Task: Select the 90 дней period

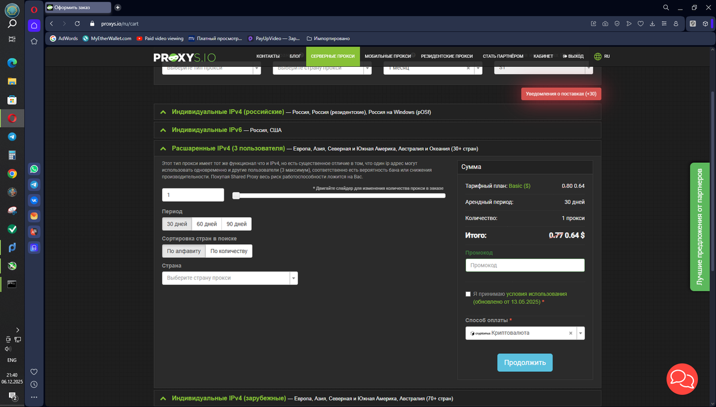Action: pos(236,224)
